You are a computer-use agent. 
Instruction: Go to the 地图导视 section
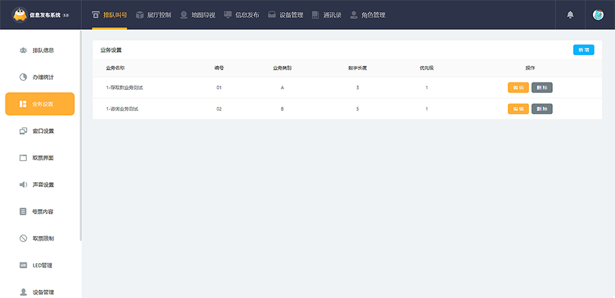pyautogui.click(x=197, y=15)
